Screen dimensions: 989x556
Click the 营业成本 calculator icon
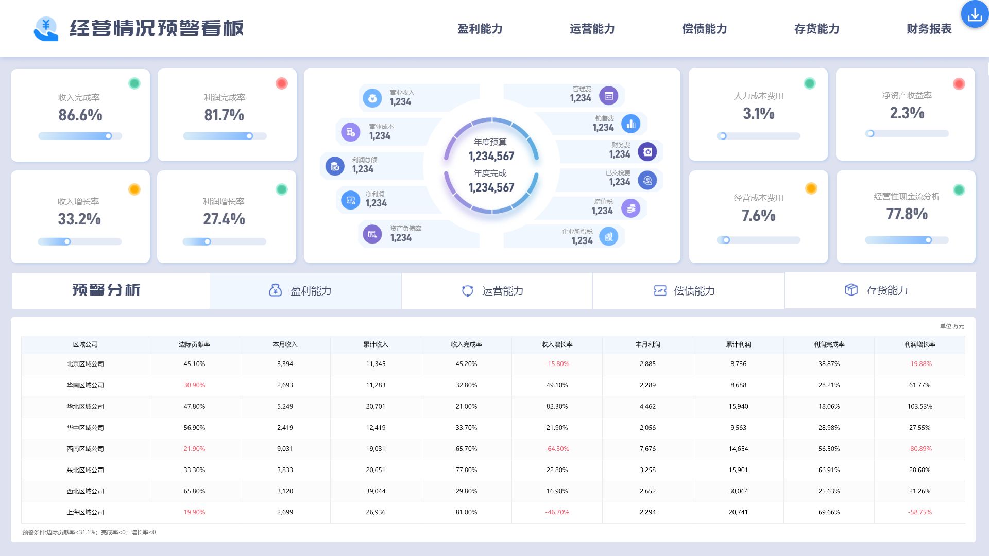[x=350, y=132]
